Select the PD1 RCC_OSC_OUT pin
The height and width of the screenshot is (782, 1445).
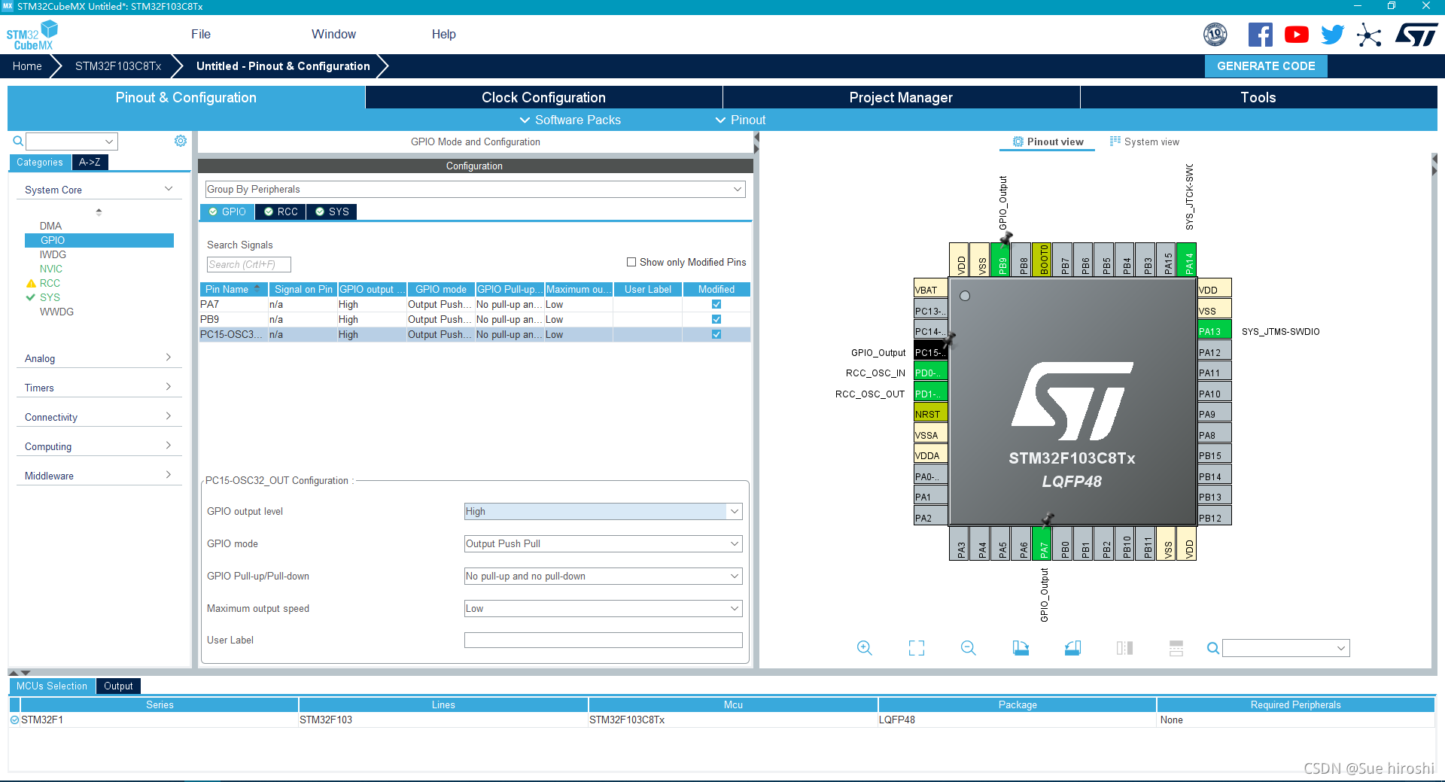point(930,393)
